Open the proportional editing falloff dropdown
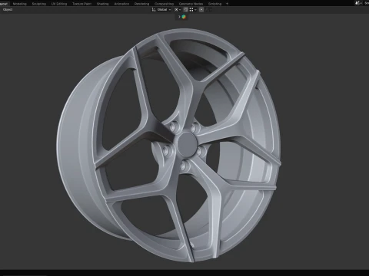Viewport: 369px width, 276px height. [x=208, y=9]
